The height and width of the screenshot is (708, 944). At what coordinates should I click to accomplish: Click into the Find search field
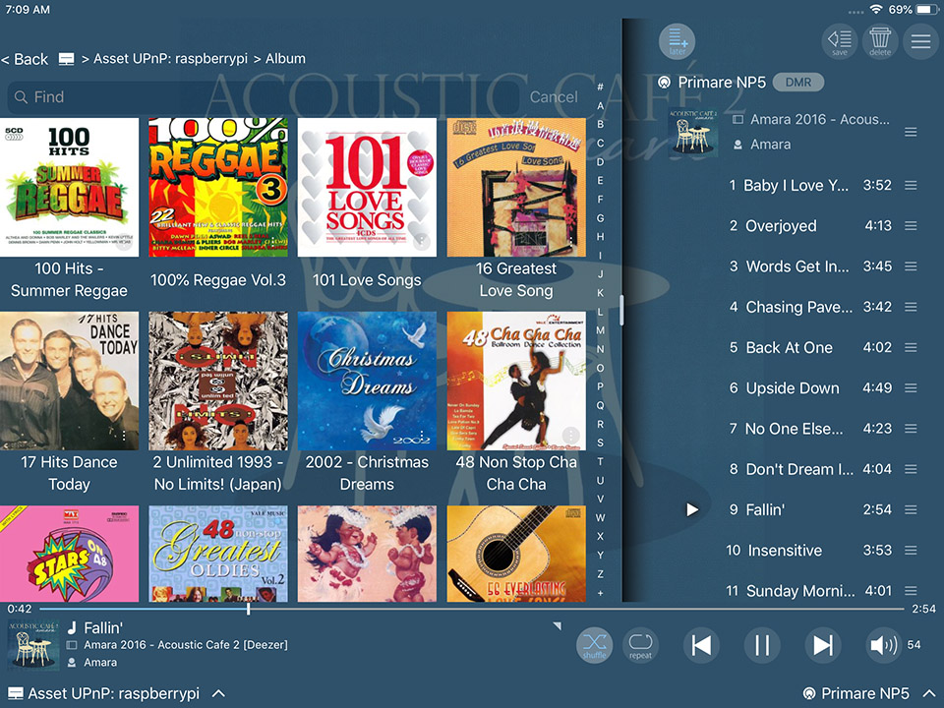pyautogui.click(x=265, y=97)
